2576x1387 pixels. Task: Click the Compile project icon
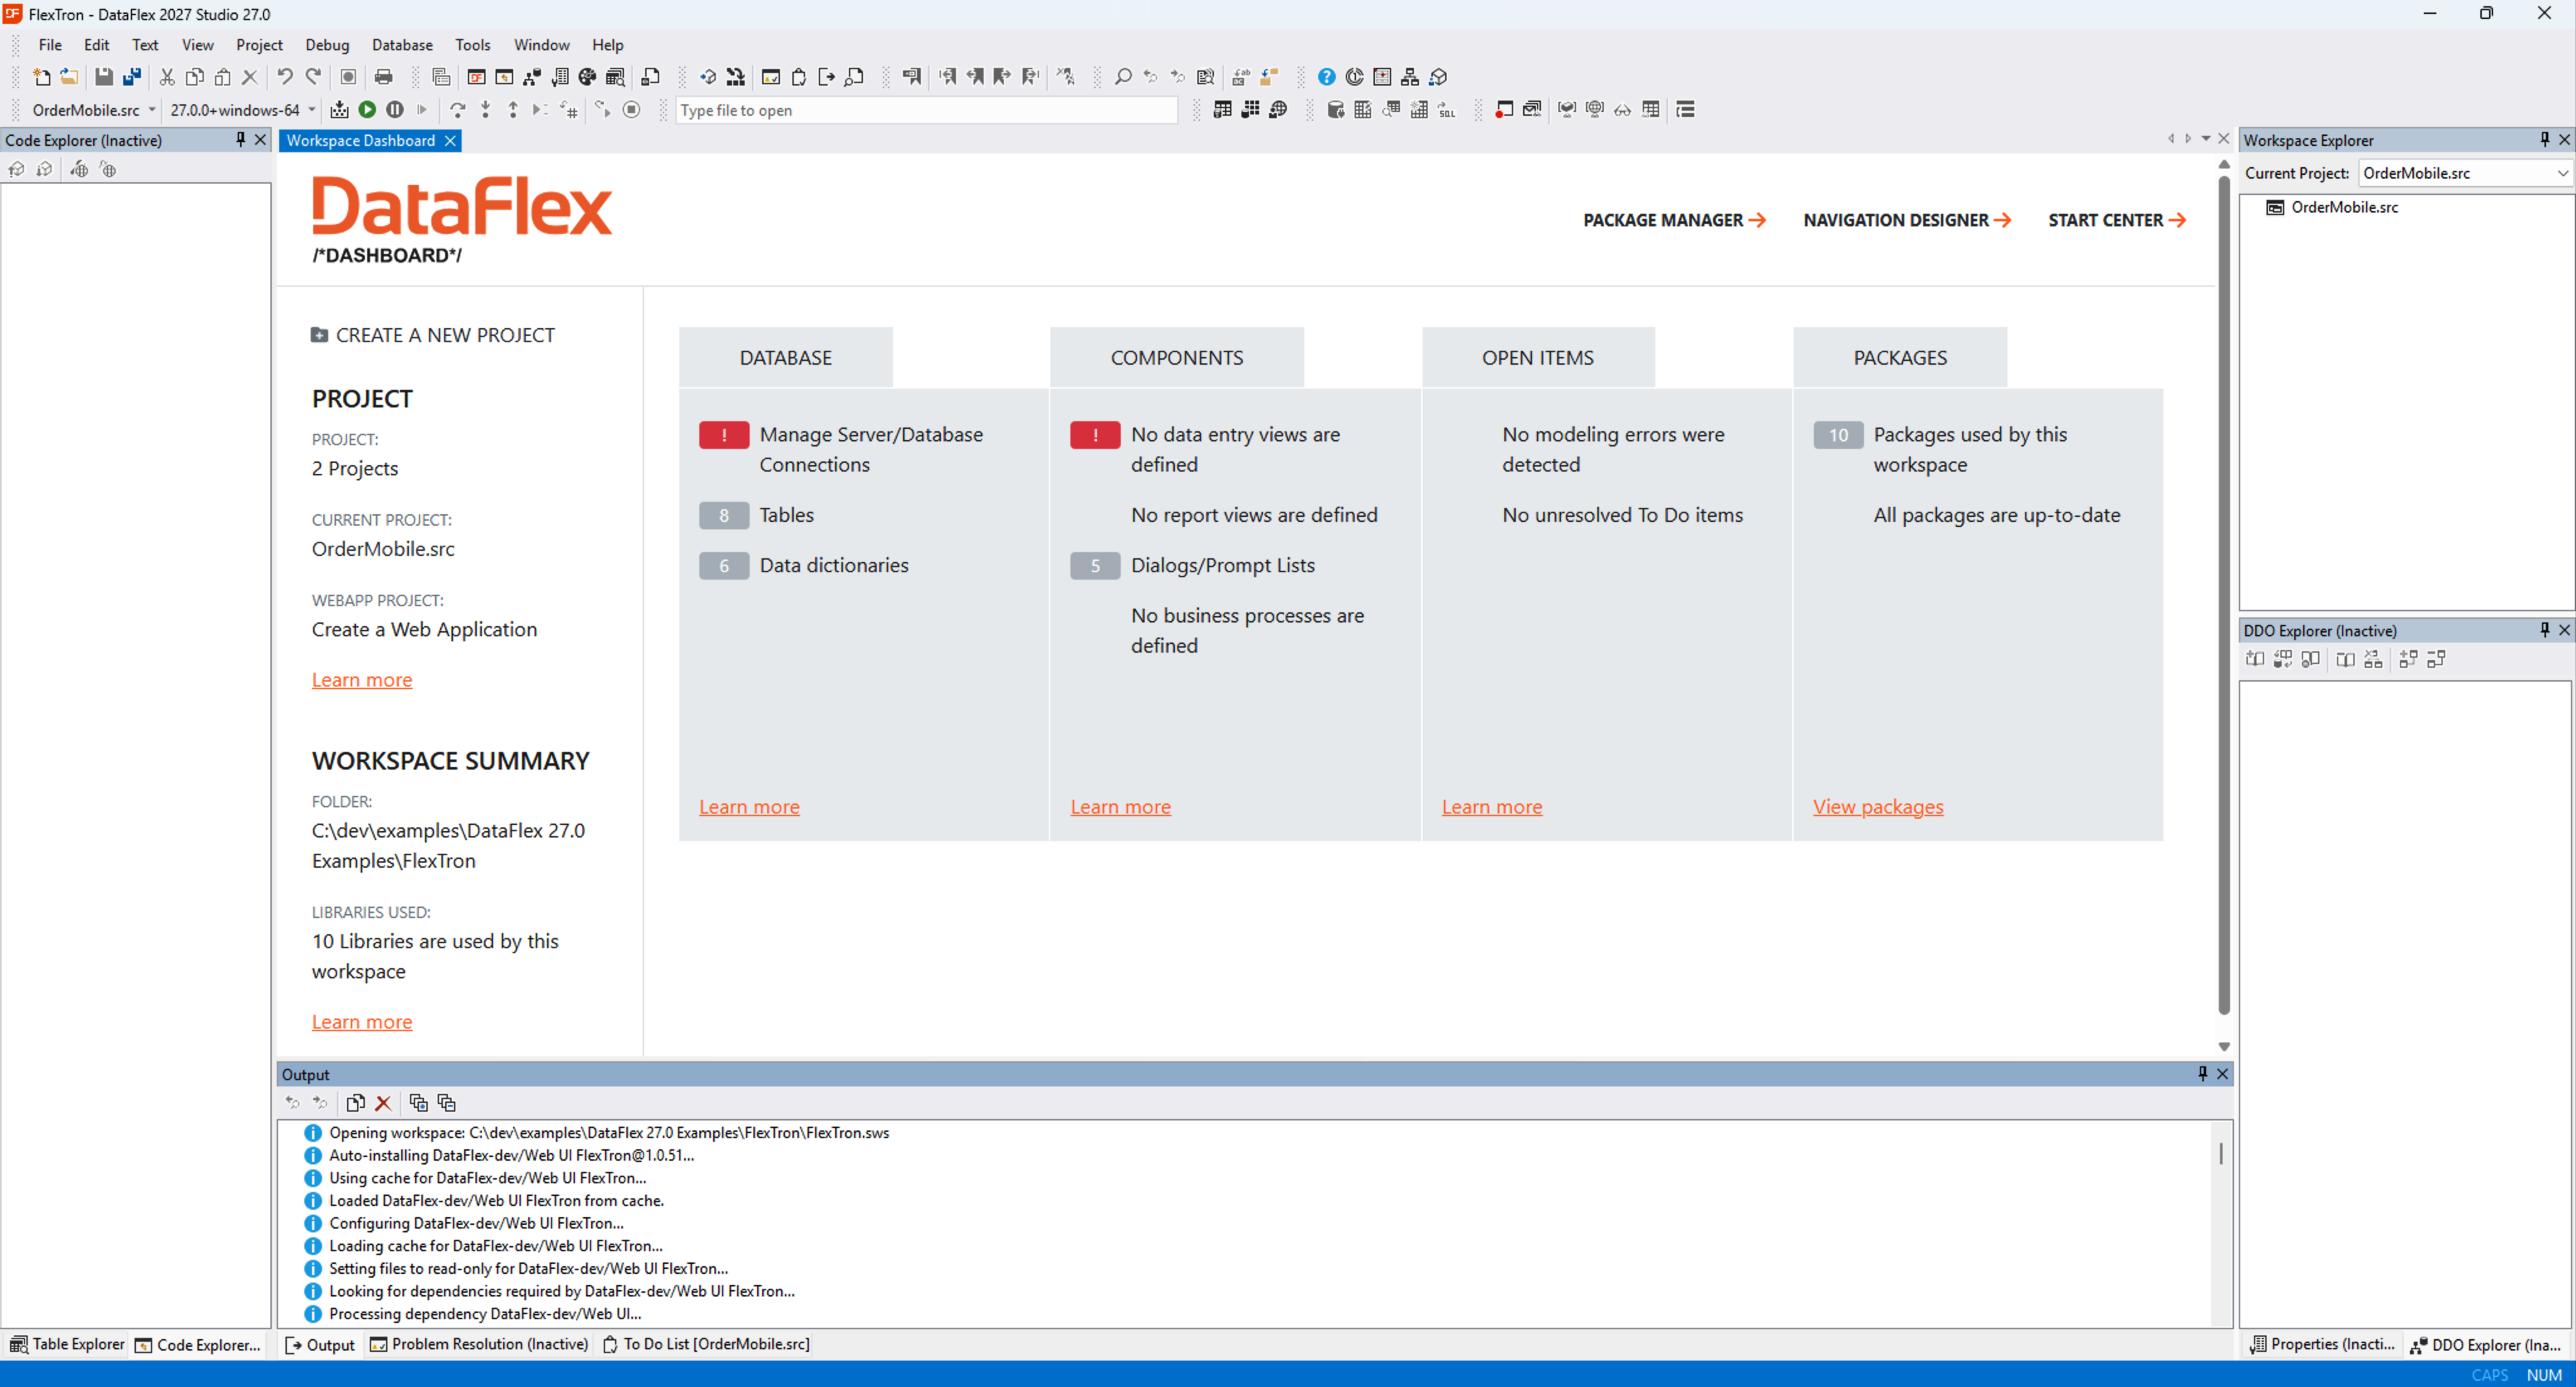point(339,110)
